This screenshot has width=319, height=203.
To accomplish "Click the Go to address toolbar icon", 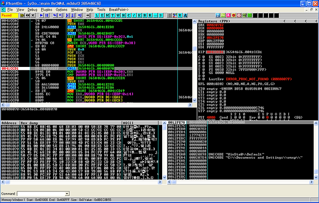I will 88,15.
